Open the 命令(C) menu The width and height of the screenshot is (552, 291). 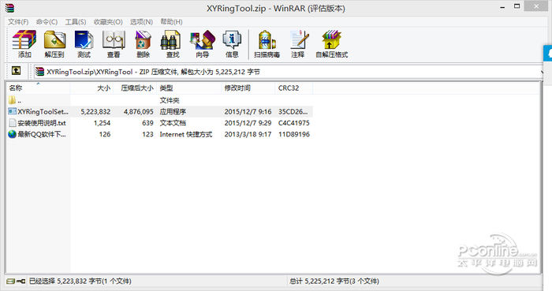pos(47,22)
